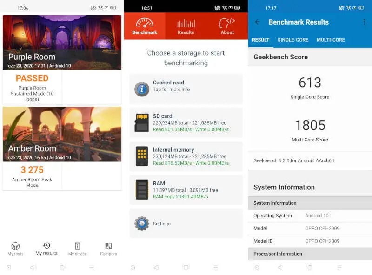The image size is (372, 275).
Task: Tap the Compare icon in 3DMark
Action: [x=108, y=246]
